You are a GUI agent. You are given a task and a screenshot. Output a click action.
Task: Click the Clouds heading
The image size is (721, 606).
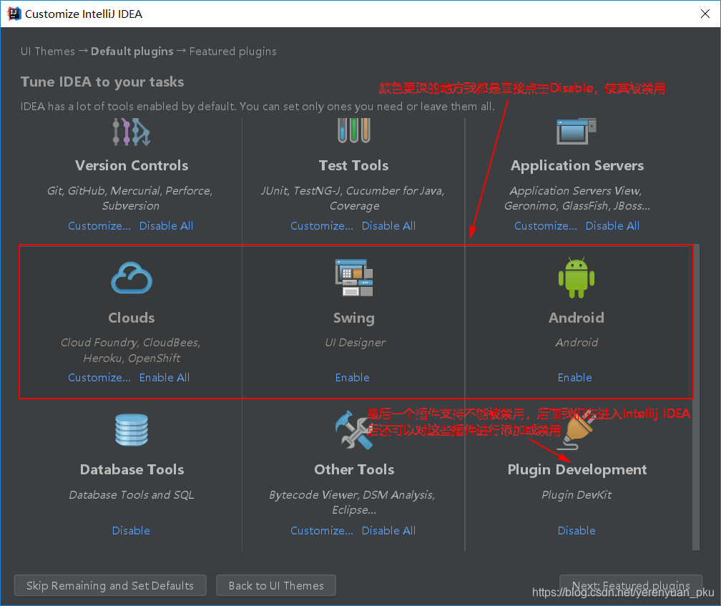coord(132,318)
